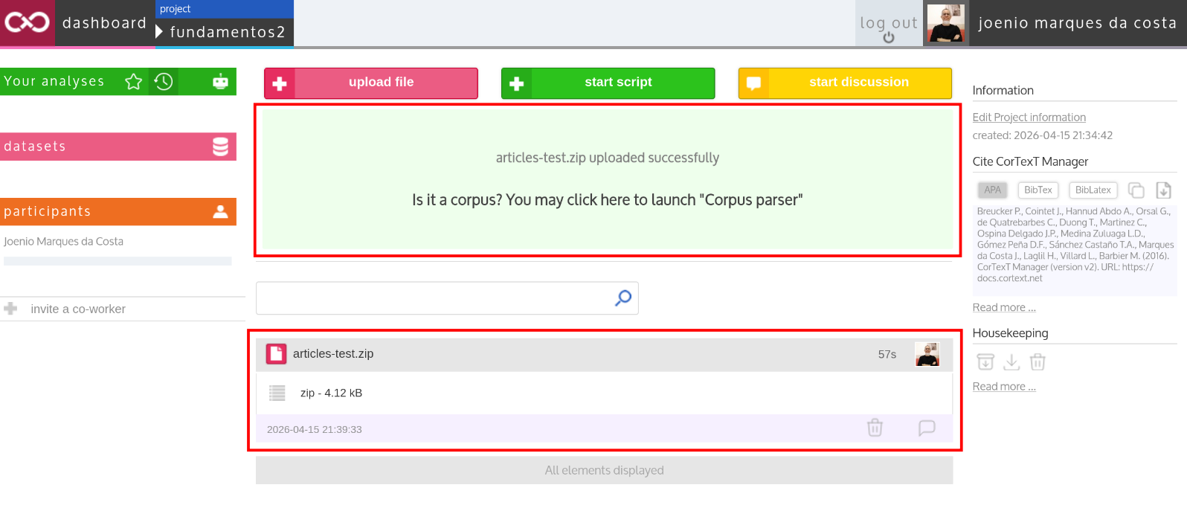Delete articles-test.zip with trash icon

(875, 428)
